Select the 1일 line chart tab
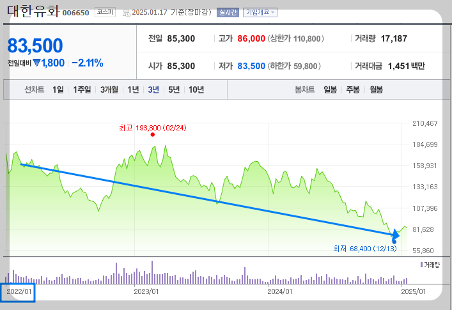 tap(58, 89)
